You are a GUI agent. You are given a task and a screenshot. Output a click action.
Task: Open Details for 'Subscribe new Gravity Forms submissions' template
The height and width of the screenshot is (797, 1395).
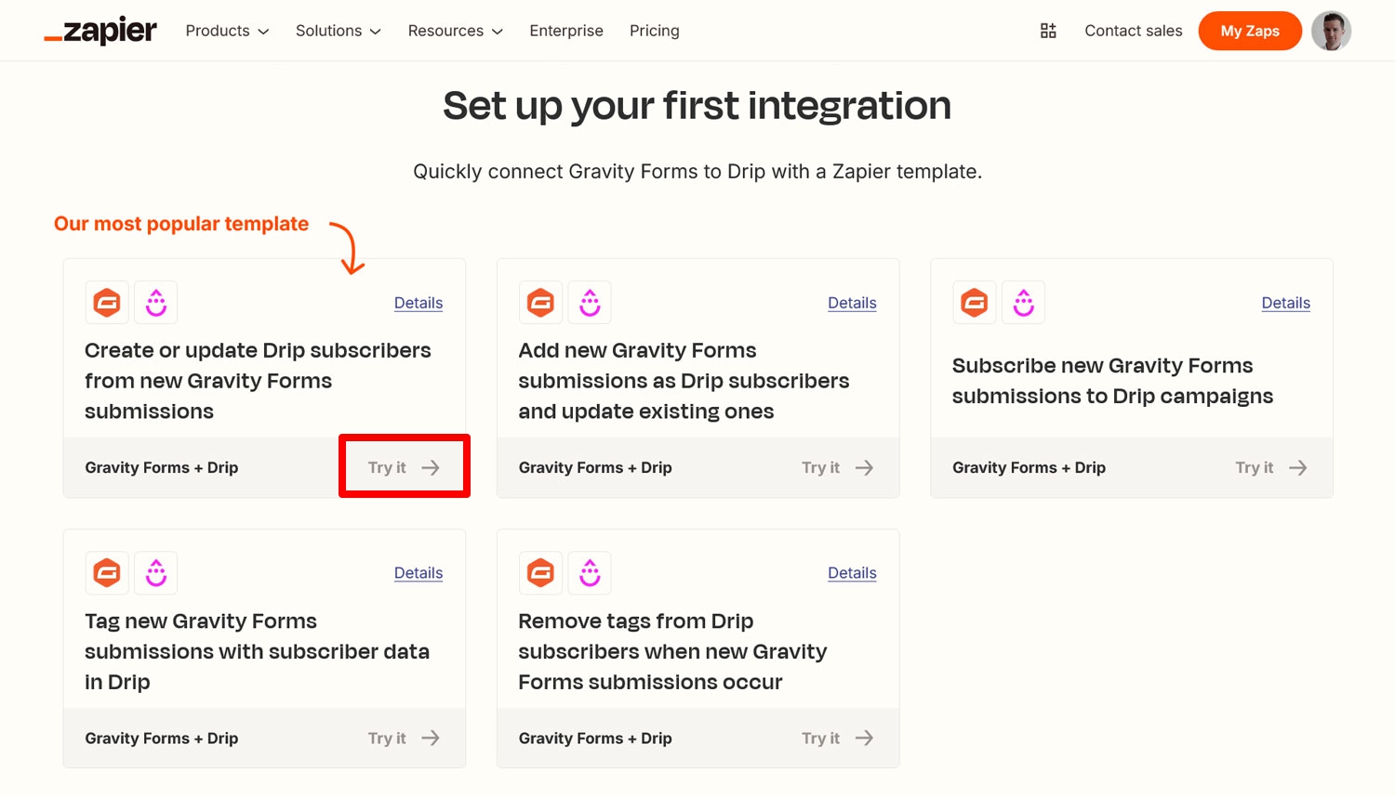[1286, 303]
